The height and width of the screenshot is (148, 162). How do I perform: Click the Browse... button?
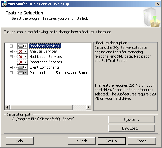(132, 120)
